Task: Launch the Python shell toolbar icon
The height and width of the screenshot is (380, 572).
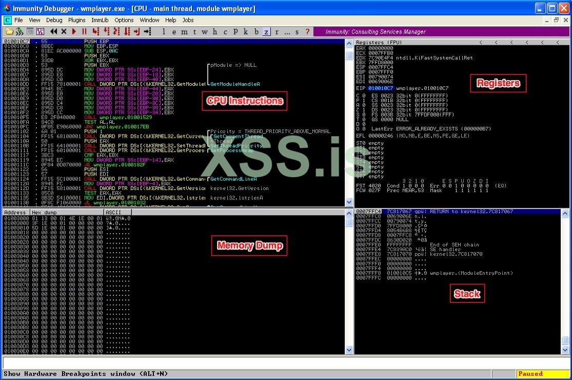Action: [x=19, y=32]
